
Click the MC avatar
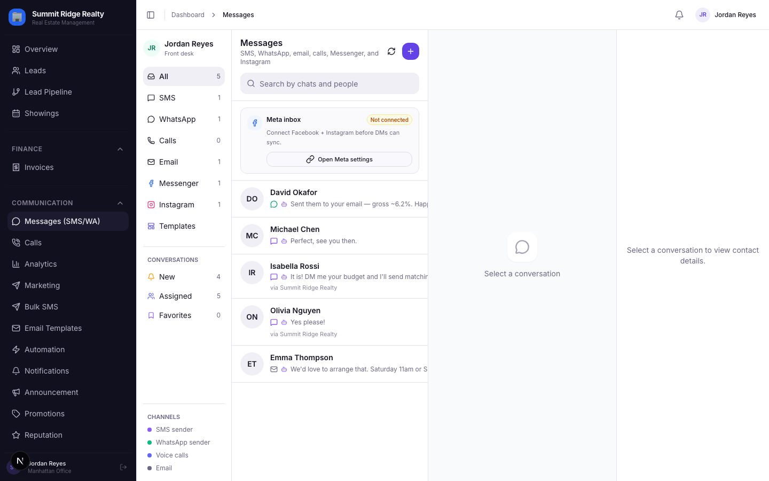[252, 236]
